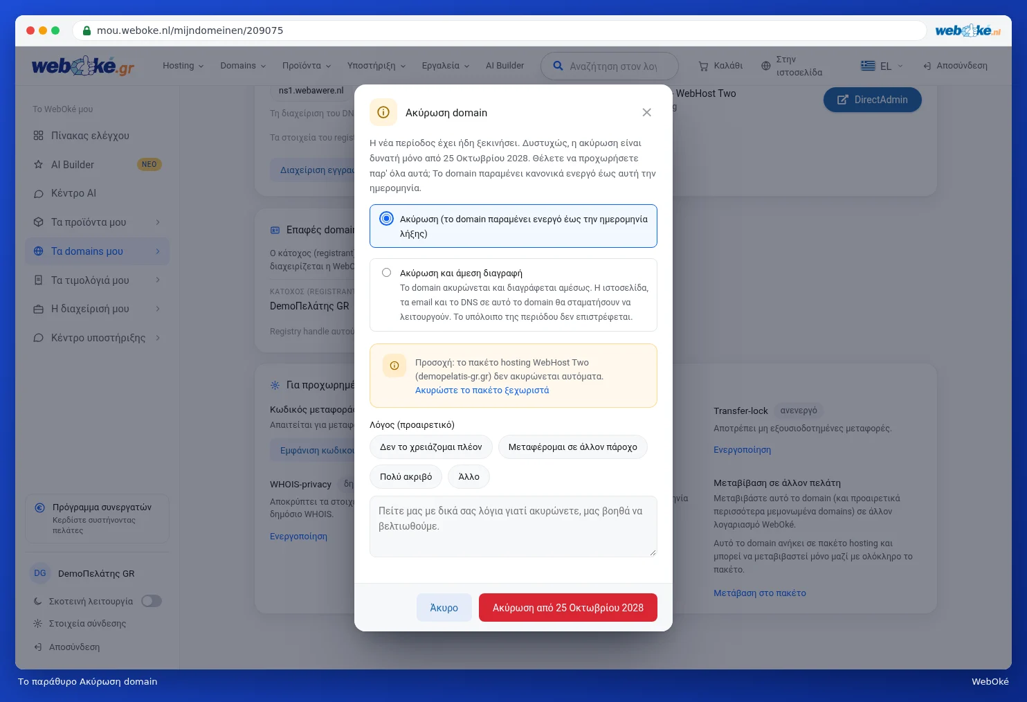Open AI Builder in top navigation
This screenshot has height=702, width=1027.
click(x=505, y=66)
